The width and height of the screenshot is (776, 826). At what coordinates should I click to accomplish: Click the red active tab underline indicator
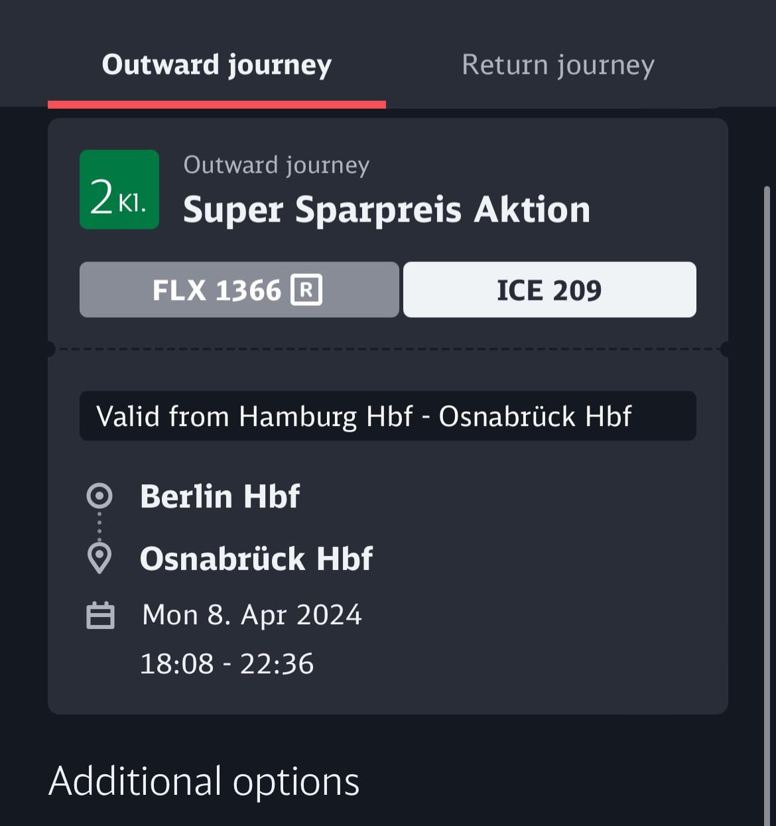coord(217,104)
